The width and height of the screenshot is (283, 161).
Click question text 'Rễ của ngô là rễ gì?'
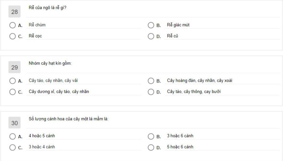coord(48,7)
